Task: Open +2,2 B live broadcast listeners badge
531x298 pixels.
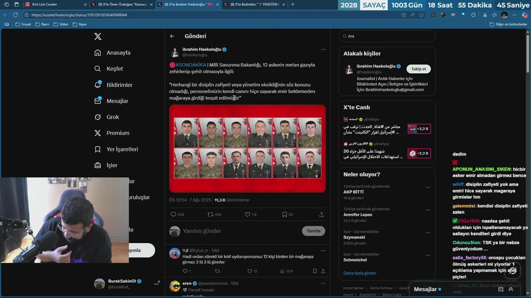Action: pyautogui.click(x=419, y=154)
